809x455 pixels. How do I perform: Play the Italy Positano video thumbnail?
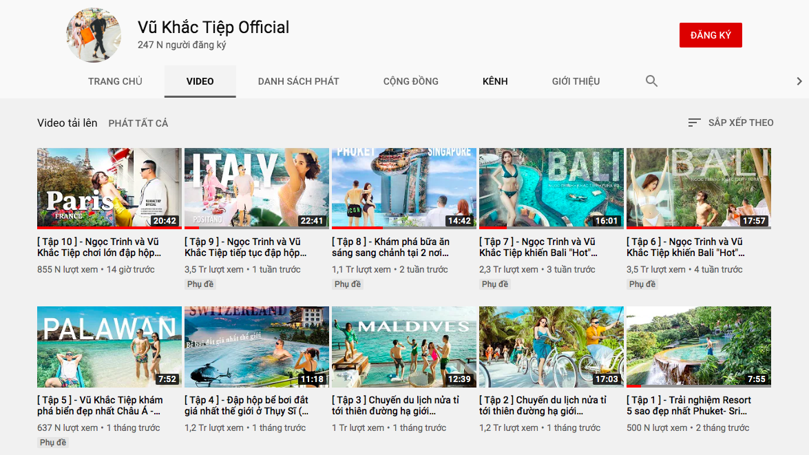[x=257, y=188]
